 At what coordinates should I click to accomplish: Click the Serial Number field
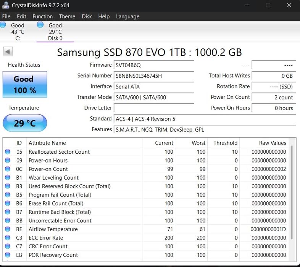(154, 76)
